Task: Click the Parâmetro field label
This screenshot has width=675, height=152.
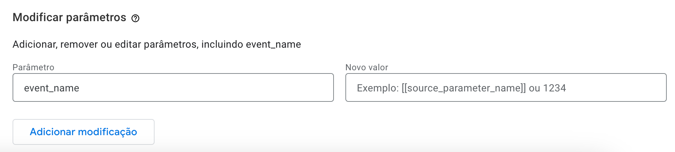Action: [33, 67]
